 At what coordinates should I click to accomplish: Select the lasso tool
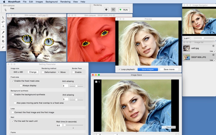click(x=3, y=22)
